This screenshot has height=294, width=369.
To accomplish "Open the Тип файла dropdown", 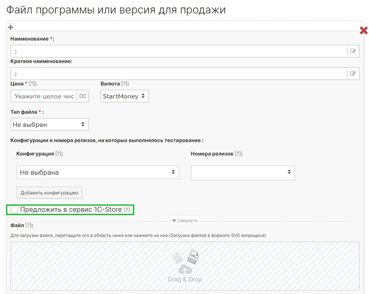I will coord(49,124).
